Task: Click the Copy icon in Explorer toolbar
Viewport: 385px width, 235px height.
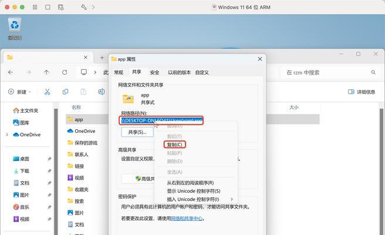Action: pyautogui.click(x=65, y=92)
